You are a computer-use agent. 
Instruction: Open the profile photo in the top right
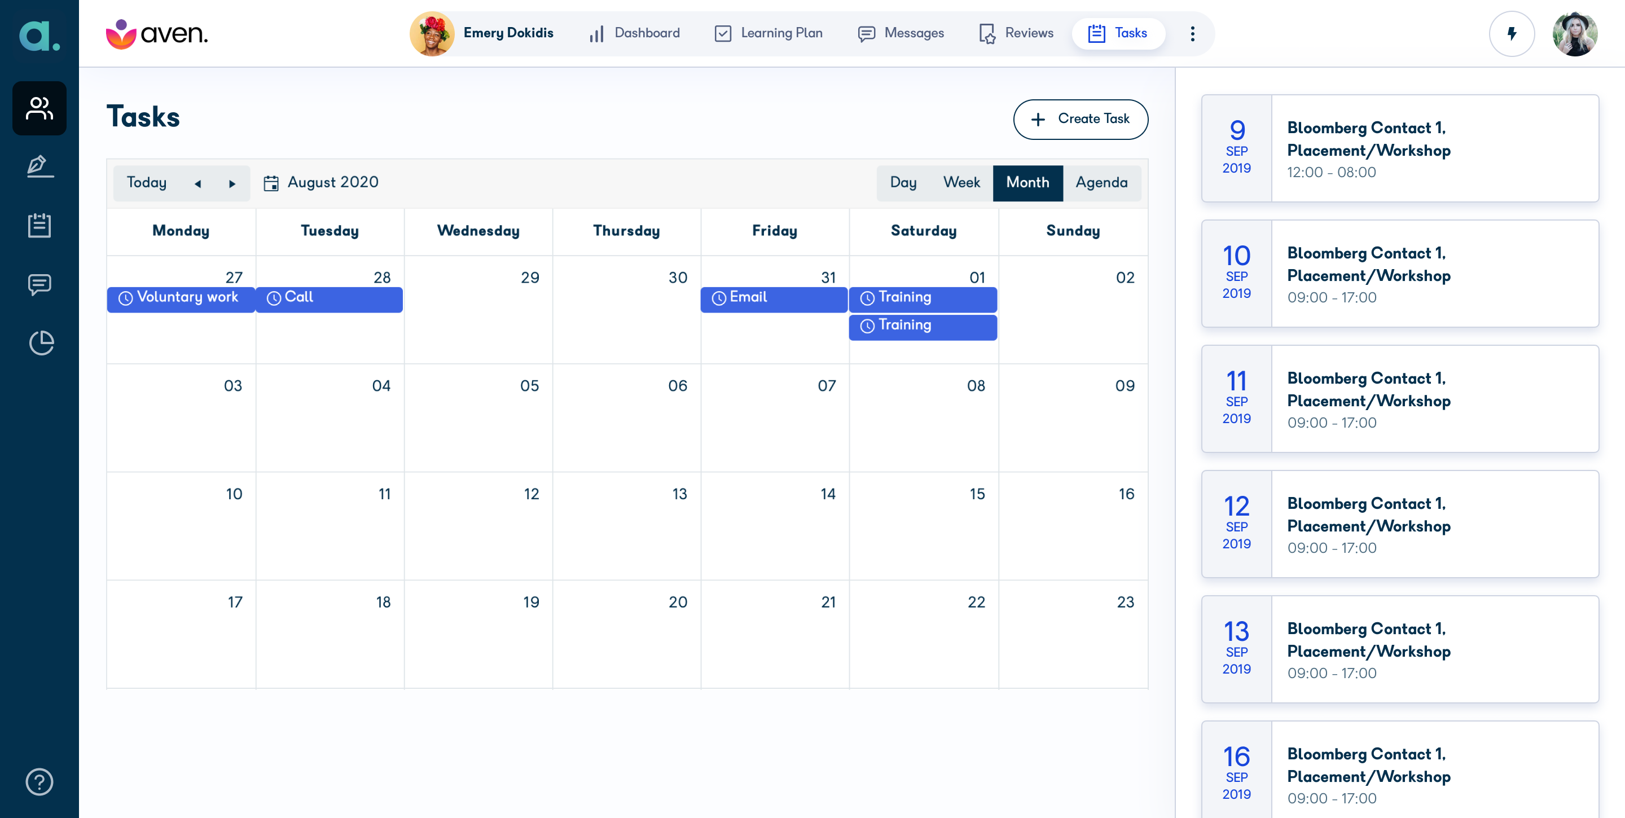(1575, 33)
